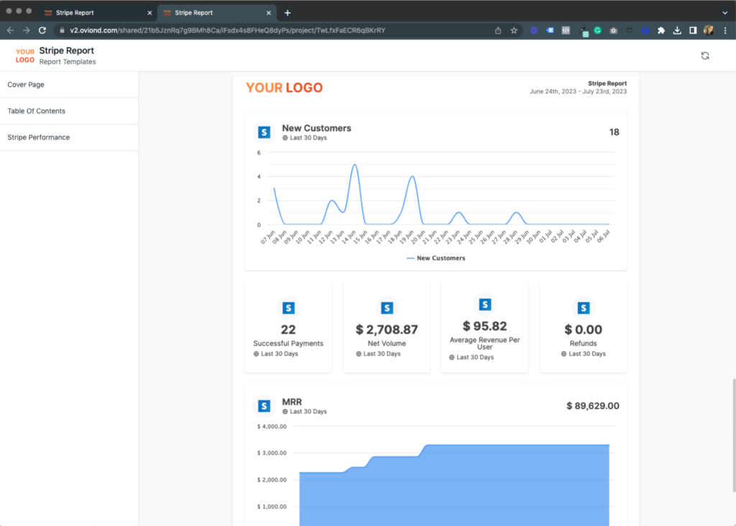The image size is (736, 526).
Task: Click the large YOUR LOGO on the report page
Action: click(285, 88)
